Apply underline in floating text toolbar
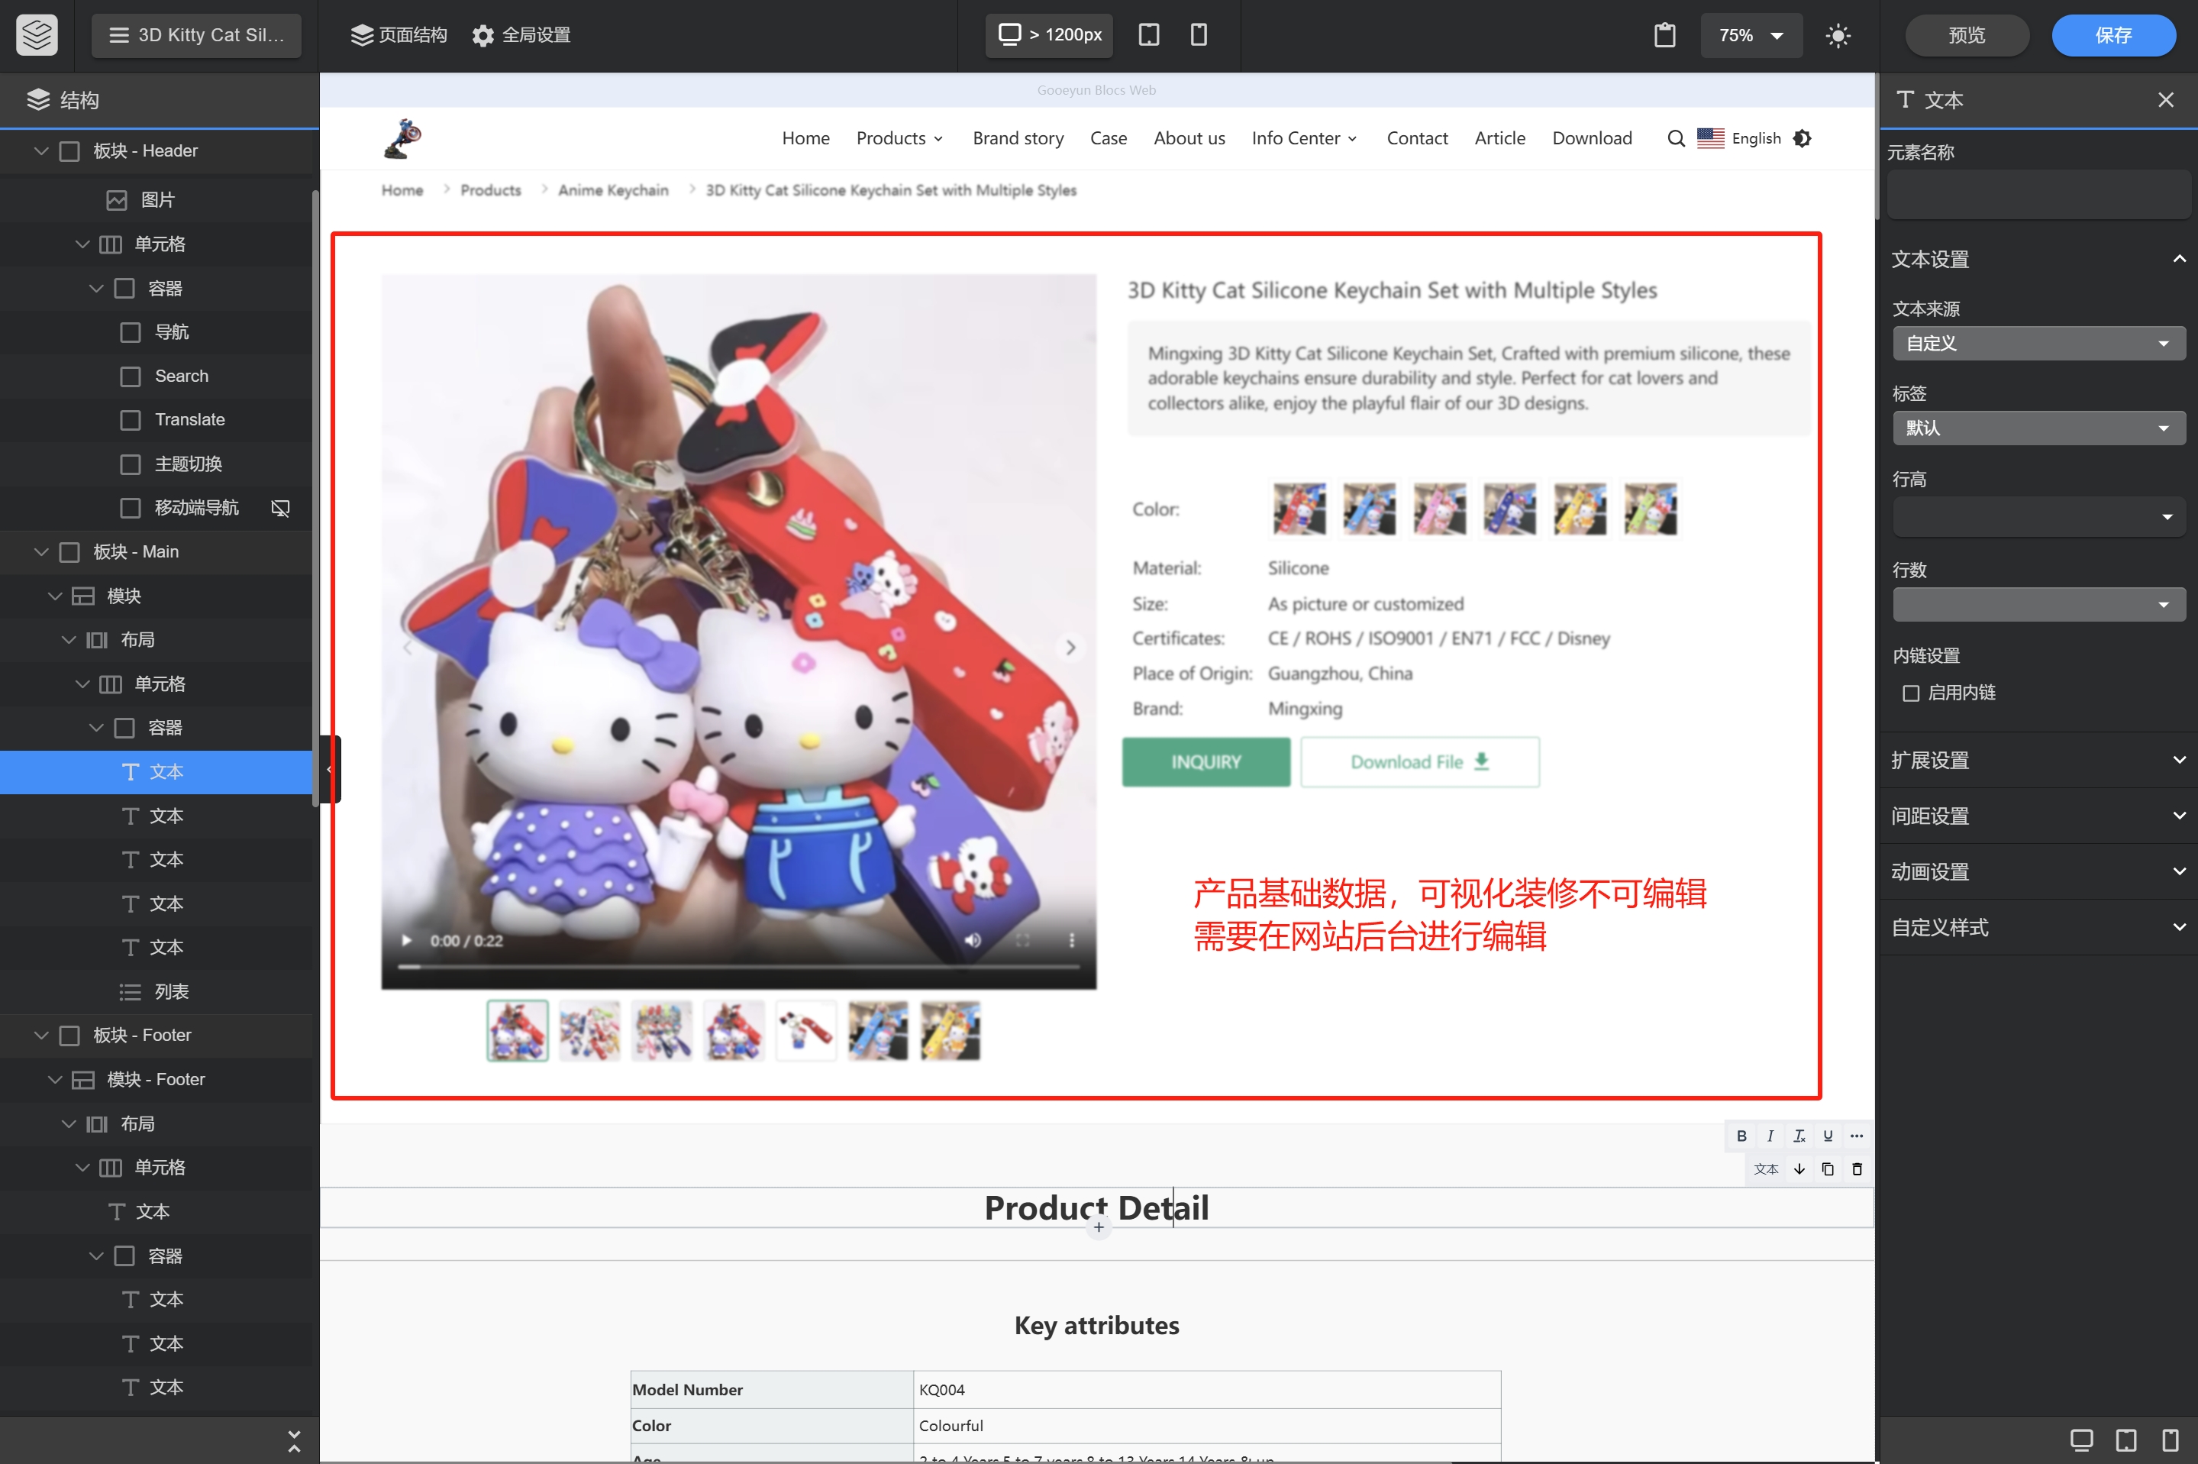2198x1464 pixels. point(1828,1136)
